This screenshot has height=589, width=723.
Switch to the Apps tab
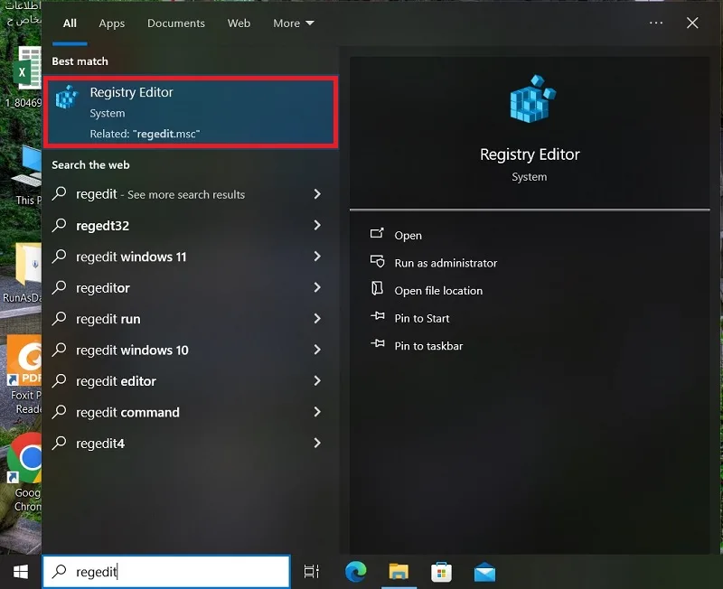click(x=111, y=23)
